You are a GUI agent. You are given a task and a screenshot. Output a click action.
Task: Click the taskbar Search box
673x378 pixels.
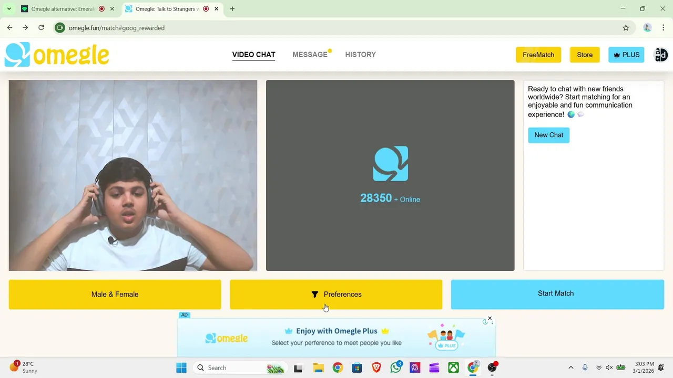pyautogui.click(x=240, y=367)
